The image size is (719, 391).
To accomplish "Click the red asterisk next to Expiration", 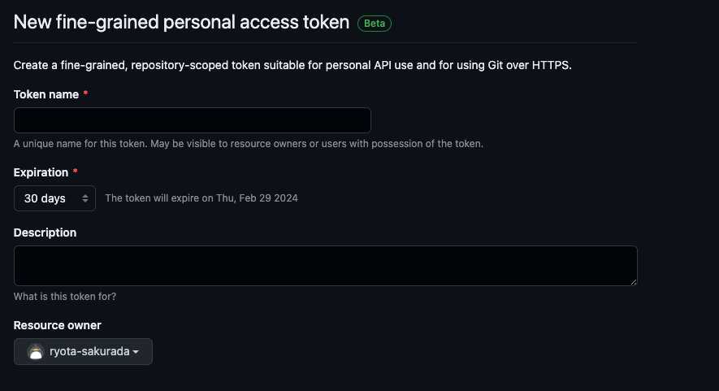I will [76, 172].
